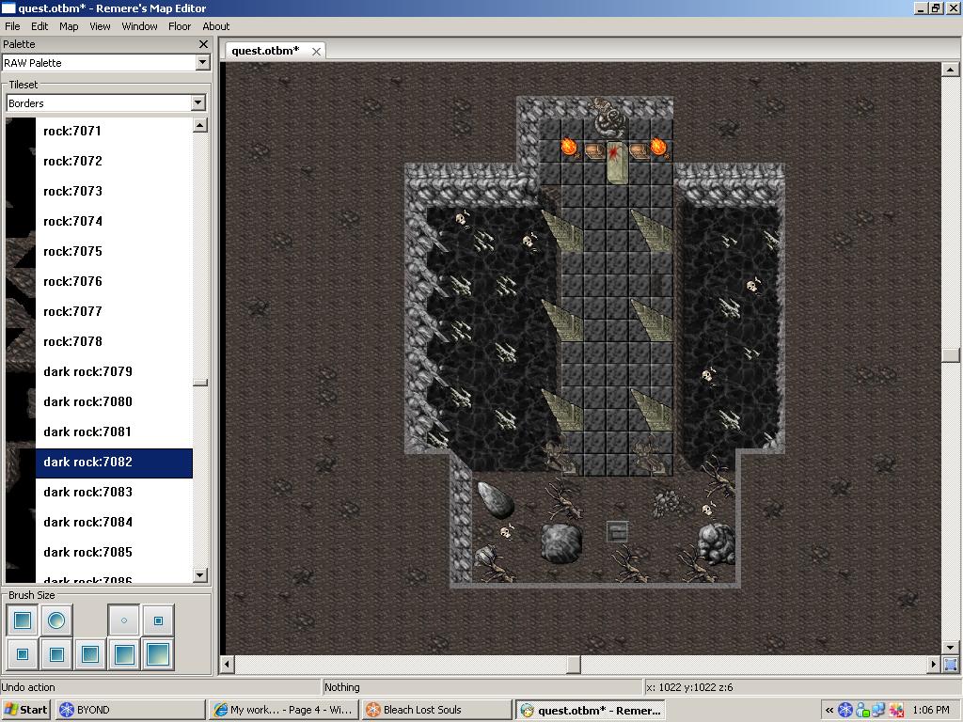Click the map coordinates in status bar
The width and height of the screenshot is (963, 722).
click(x=689, y=687)
